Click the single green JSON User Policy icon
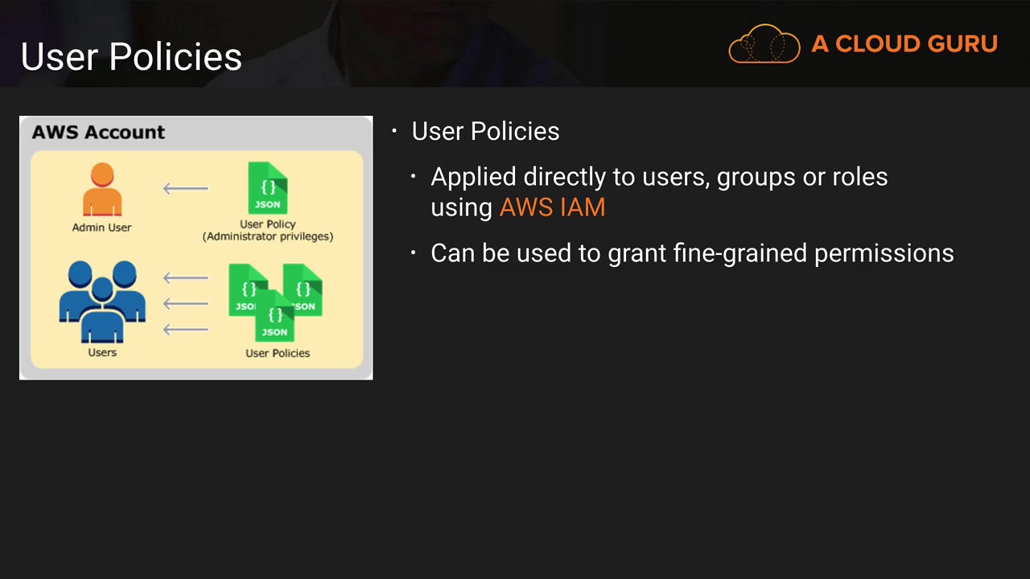Image resolution: width=1030 pixels, height=579 pixels. click(268, 188)
